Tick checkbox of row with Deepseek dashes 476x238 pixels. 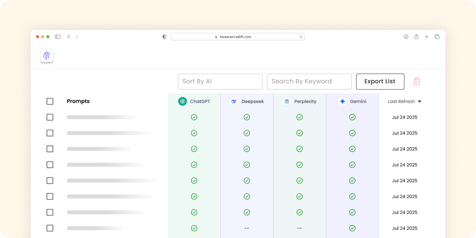(x=50, y=228)
